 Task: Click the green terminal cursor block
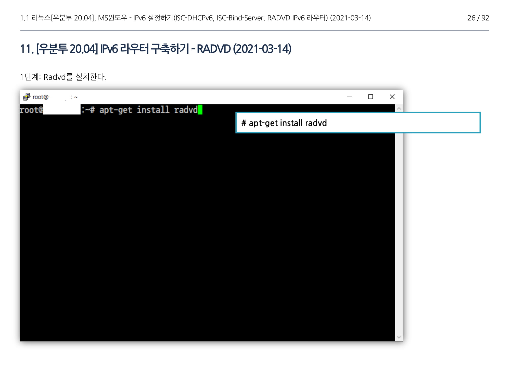pos(200,110)
